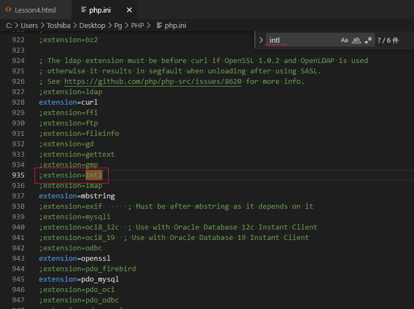Open the github.com php-src issues link
414x309 pixels.
(x=153, y=82)
